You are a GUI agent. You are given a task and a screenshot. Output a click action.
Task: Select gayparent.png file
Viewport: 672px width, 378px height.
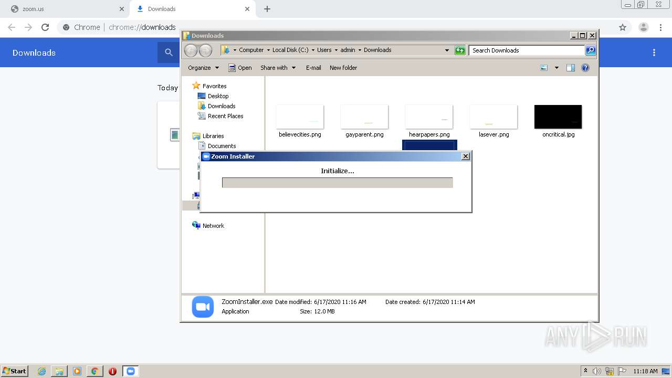pos(364,121)
